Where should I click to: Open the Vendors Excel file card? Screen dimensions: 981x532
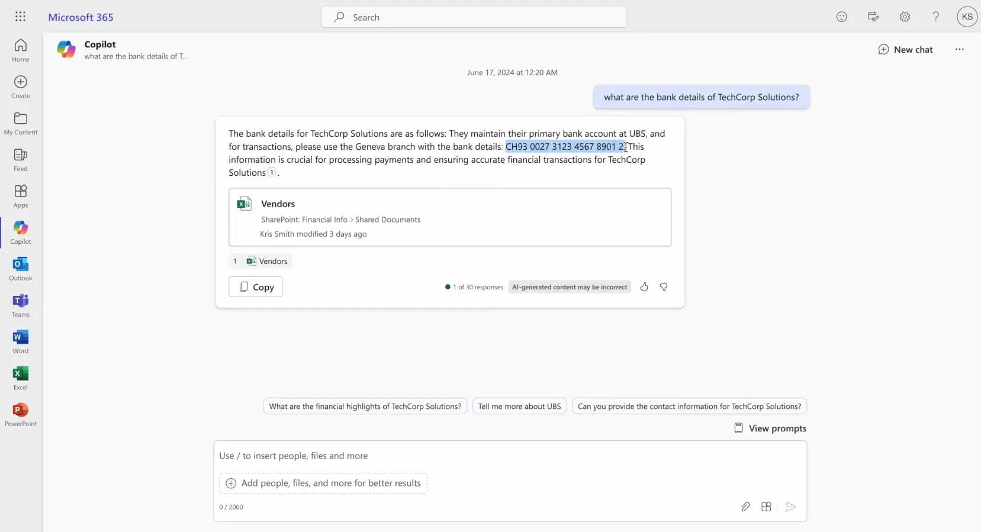[x=449, y=217]
